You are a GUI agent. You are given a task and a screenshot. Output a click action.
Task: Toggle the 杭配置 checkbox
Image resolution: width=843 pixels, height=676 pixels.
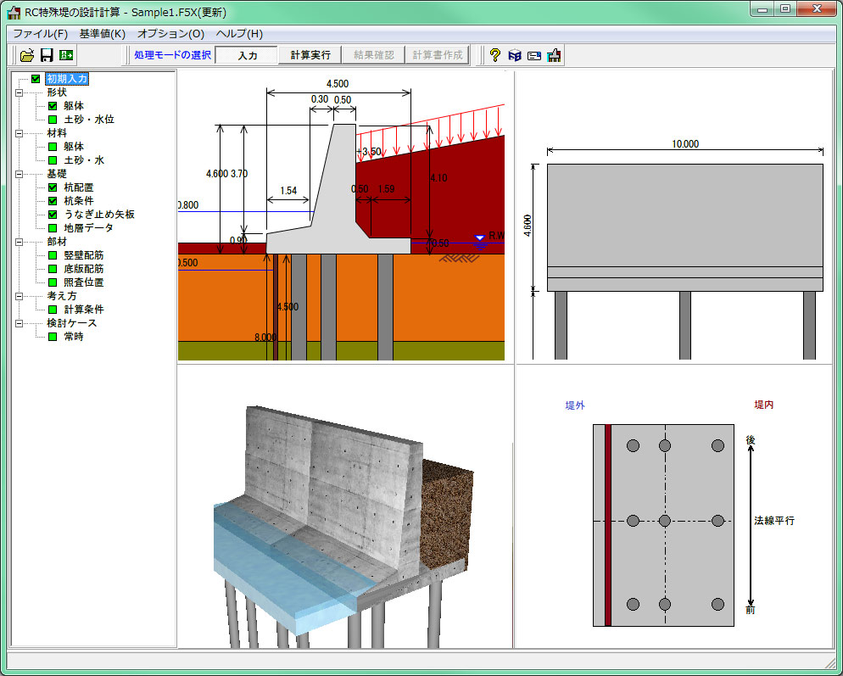tap(53, 187)
